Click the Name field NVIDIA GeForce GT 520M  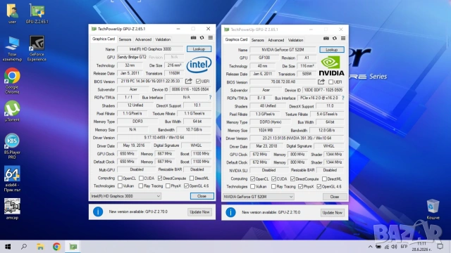point(283,50)
